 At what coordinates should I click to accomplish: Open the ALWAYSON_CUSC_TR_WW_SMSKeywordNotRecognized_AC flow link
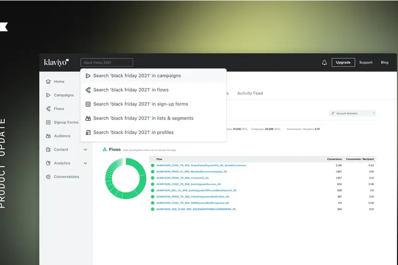tap(193, 203)
